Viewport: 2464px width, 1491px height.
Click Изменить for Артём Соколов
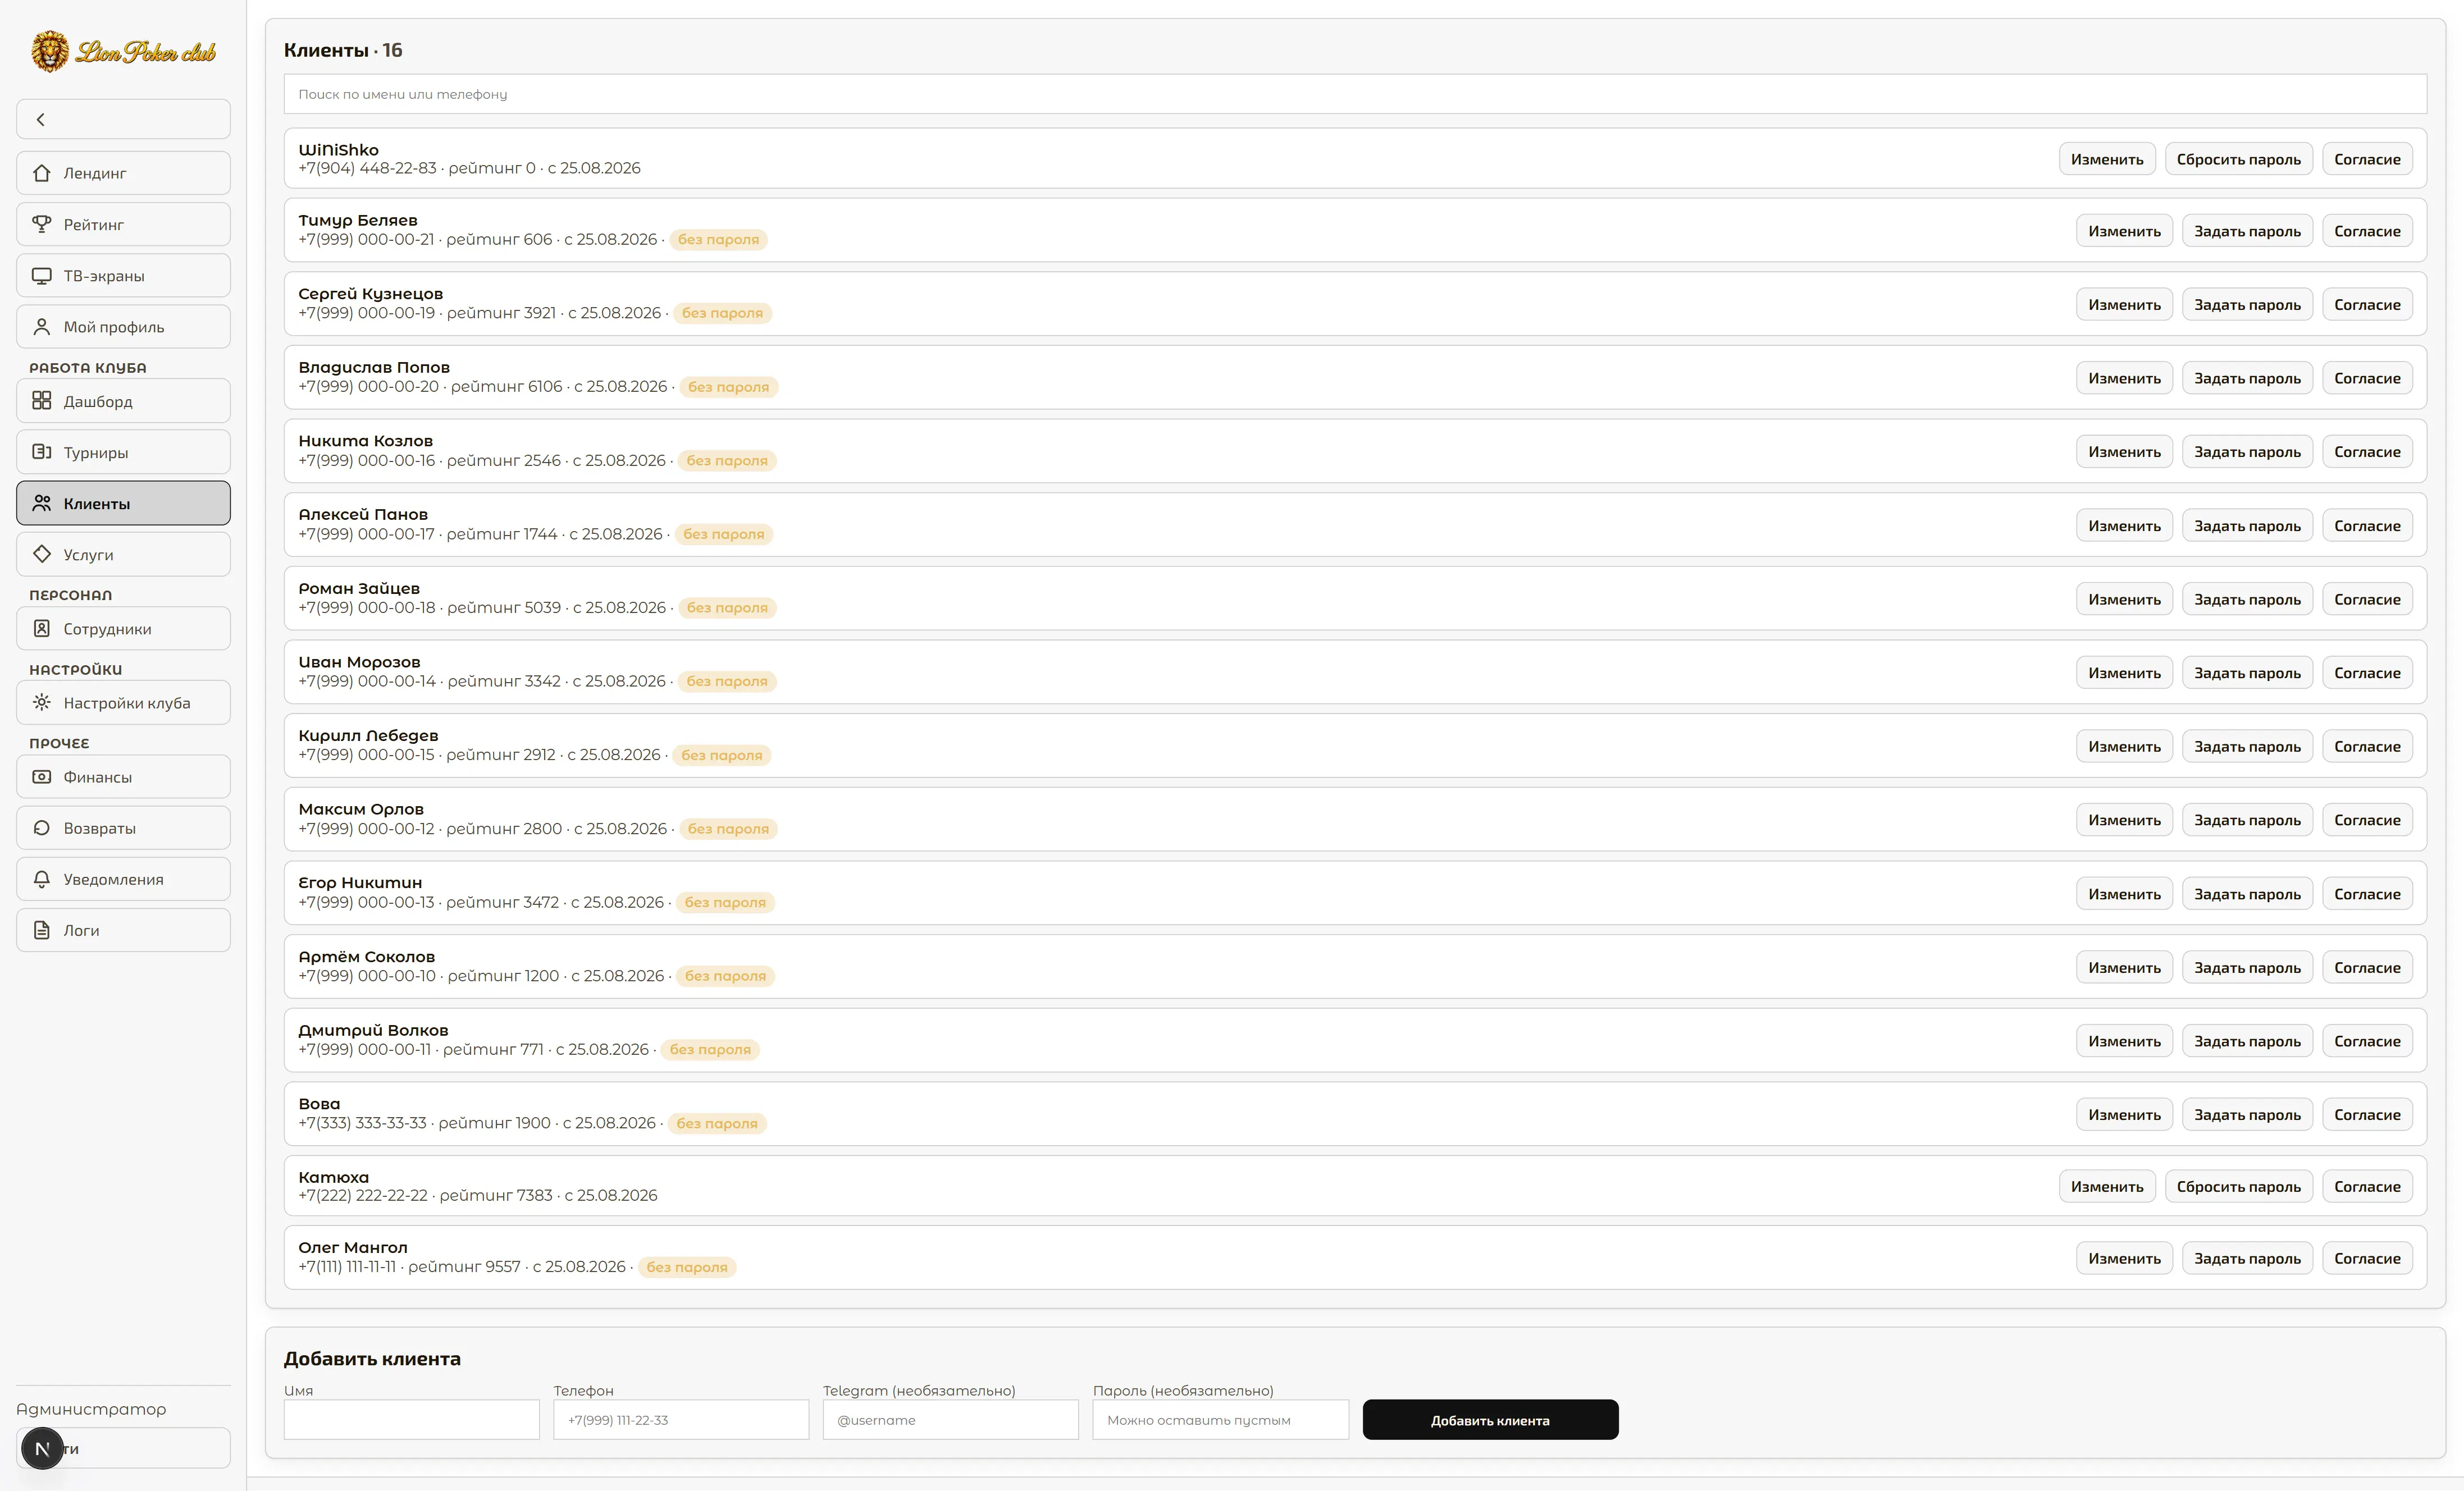[x=2124, y=967]
